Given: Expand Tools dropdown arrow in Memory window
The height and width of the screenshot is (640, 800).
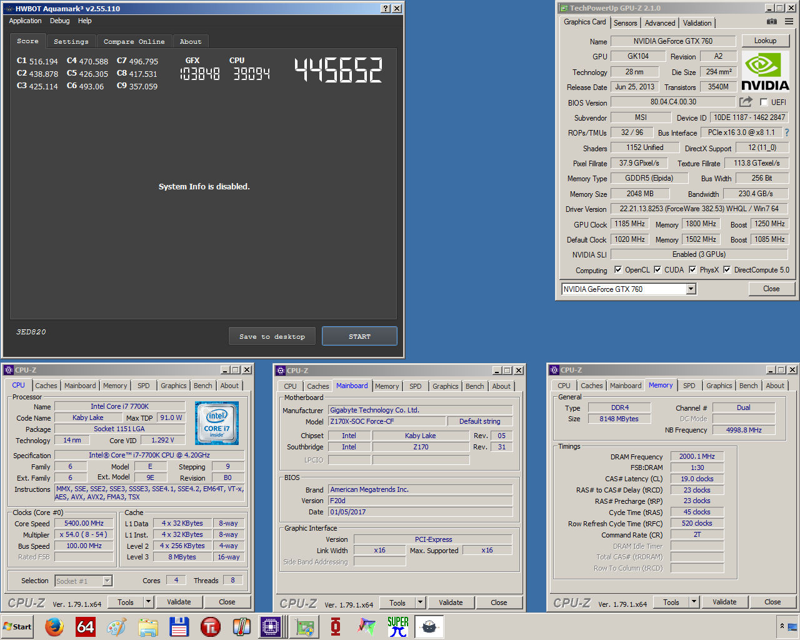Looking at the screenshot, I should tap(694, 602).
